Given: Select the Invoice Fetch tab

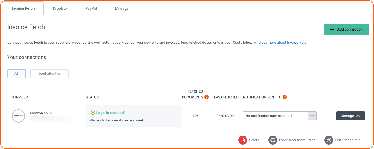Looking at the screenshot, I should 23,8.
